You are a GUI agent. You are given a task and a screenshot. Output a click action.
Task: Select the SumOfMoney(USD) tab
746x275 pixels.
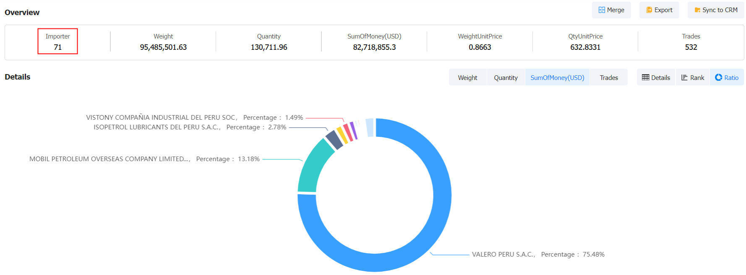[557, 77]
